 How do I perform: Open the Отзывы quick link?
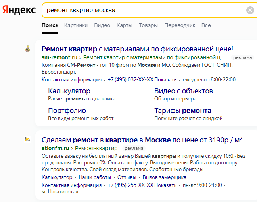pyautogui.click(x=127, y=177)
